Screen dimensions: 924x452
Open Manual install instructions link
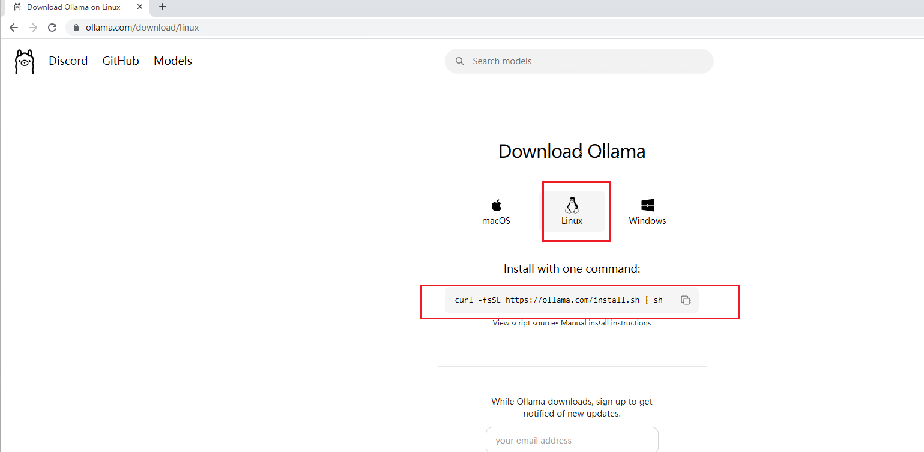pyautogui.click(x=606, y=323)
